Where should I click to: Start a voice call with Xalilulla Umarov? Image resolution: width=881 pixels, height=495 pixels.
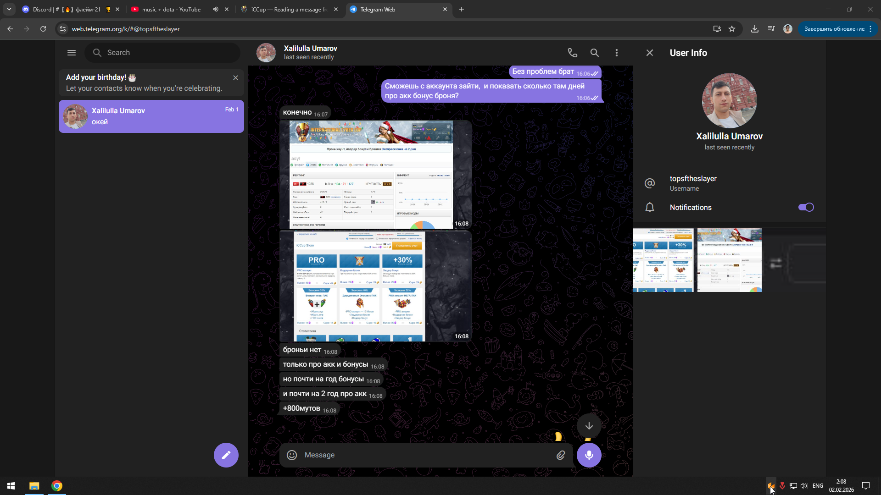(572, 53)
